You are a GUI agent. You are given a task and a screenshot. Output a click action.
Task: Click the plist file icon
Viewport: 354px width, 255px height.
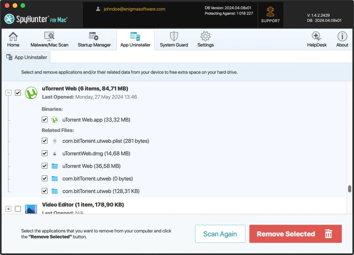tap(55, 141)
